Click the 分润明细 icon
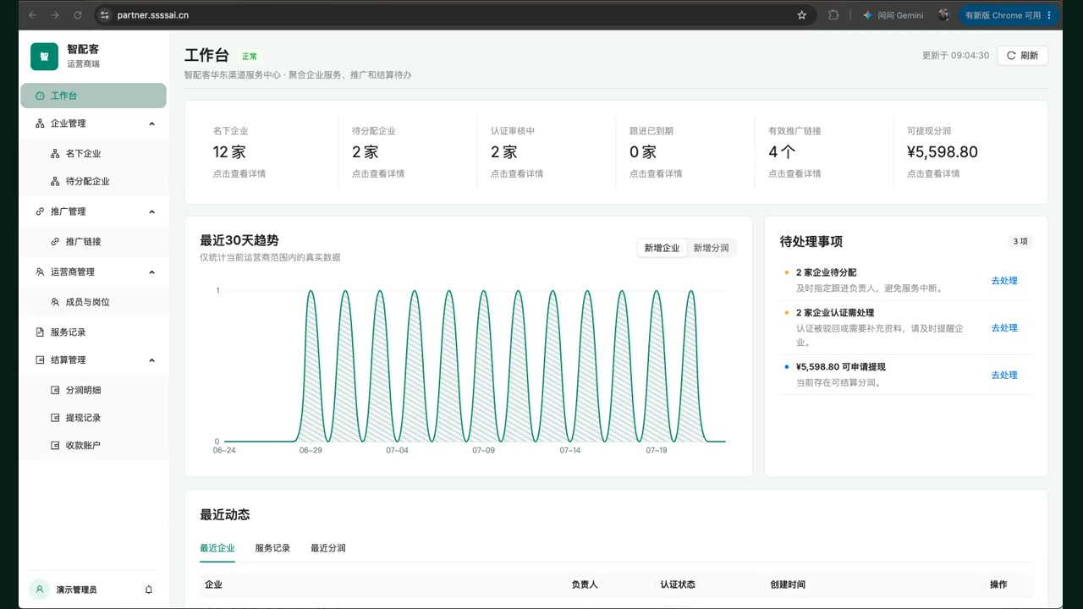This screenshot has height=609, width=1083. click(55, 390)
